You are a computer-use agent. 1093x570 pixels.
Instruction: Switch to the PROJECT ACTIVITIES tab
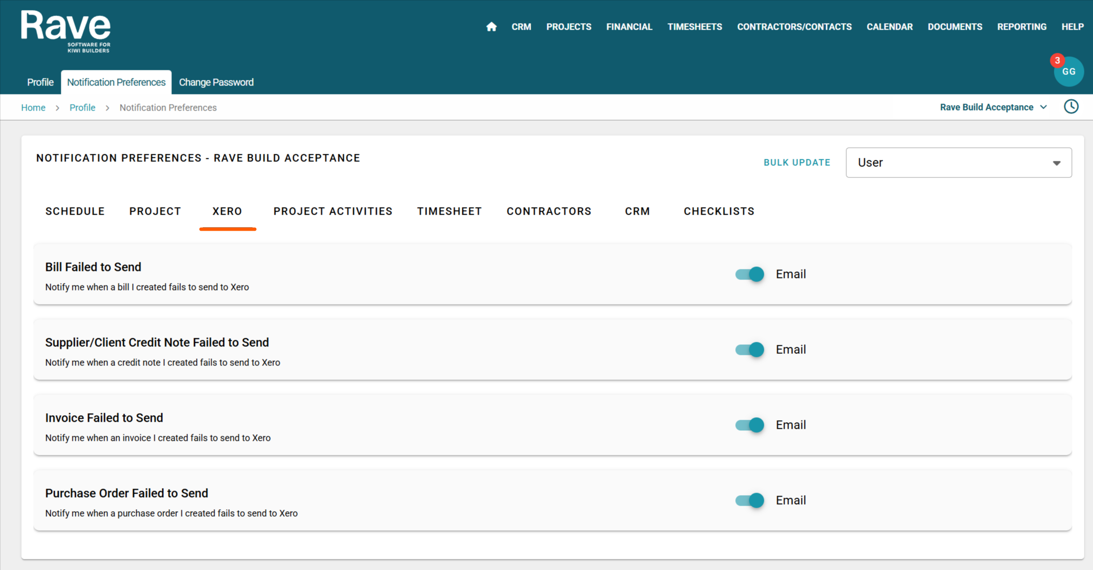(333, 211)
